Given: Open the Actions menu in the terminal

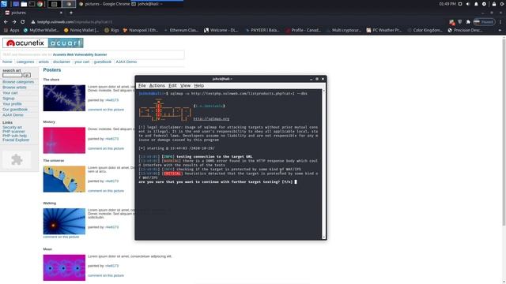Looking at the screenshot, I should [x=157, y=86].
